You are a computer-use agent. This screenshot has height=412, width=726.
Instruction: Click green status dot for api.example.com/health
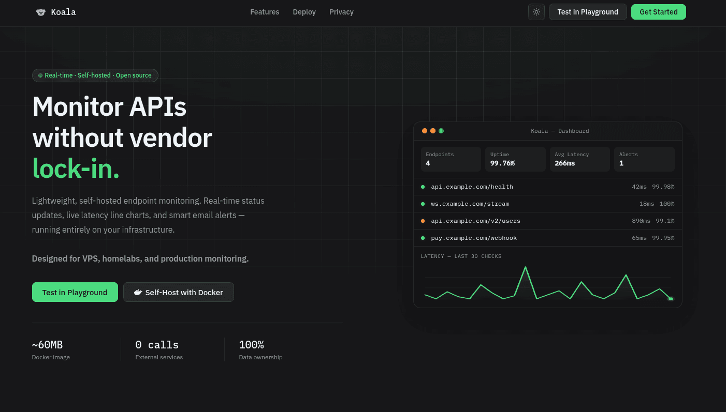tap(423, 187)
